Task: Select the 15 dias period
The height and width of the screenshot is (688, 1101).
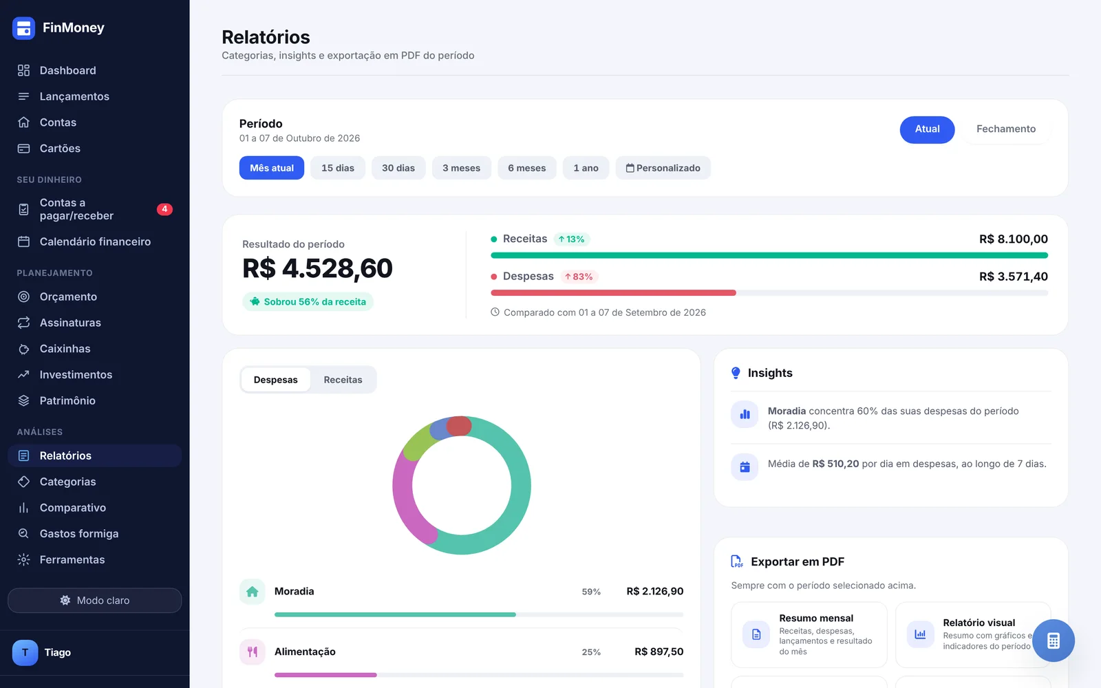Action: 338,168
